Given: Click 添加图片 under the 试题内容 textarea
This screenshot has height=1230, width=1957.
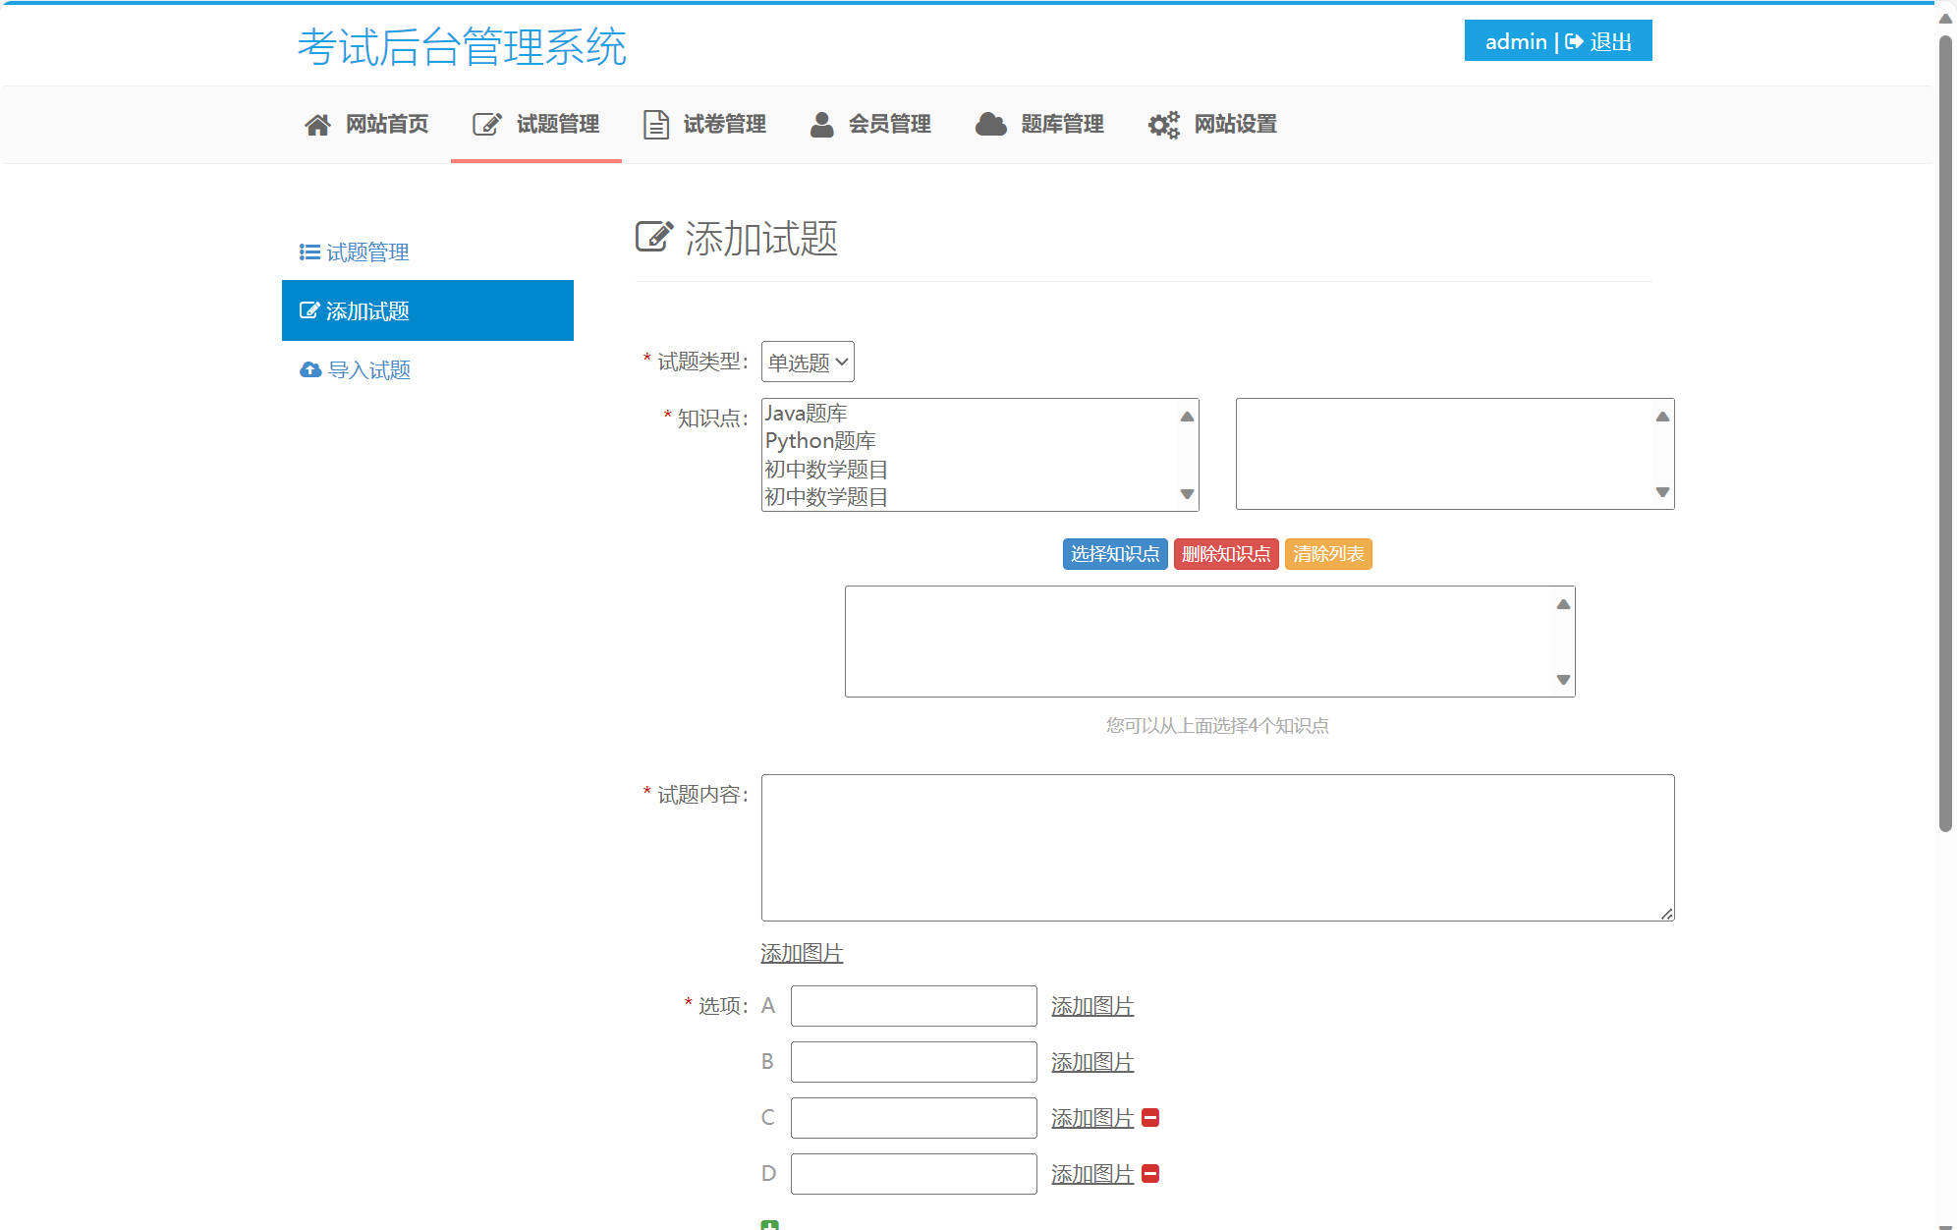Looking at the screenshot, I should pyautogui.click(x=799, y=952).
